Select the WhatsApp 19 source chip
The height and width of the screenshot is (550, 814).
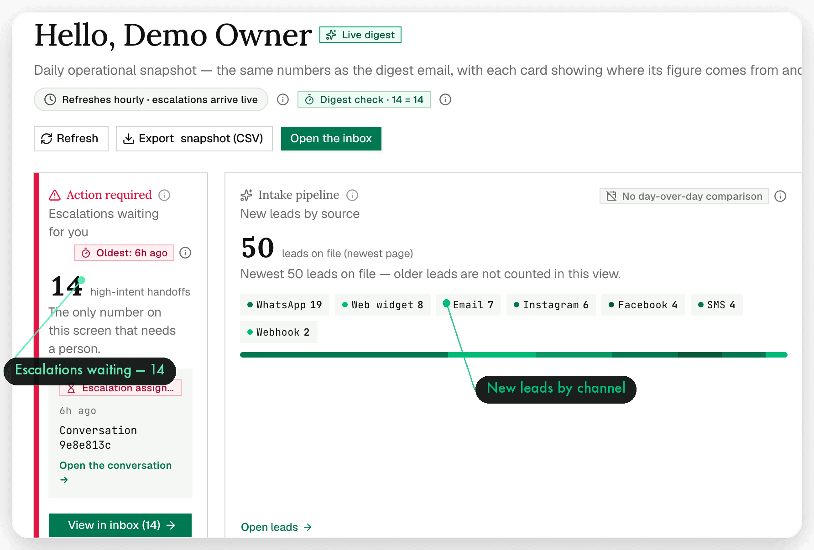click(285, 305)
